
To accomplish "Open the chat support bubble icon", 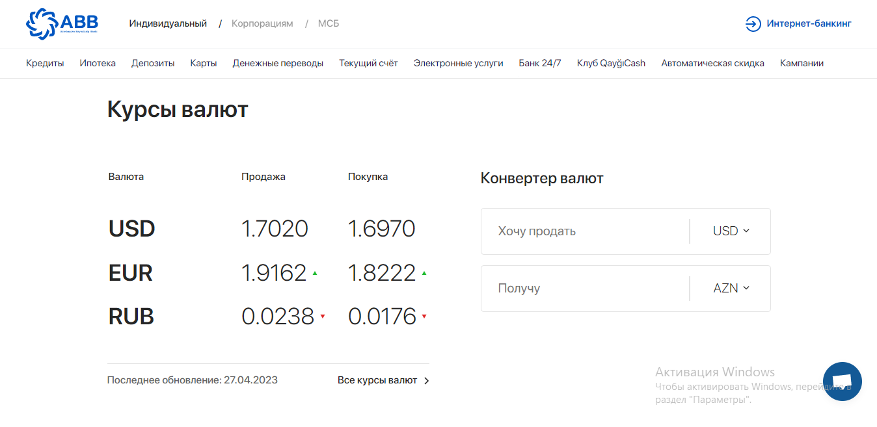I will 842,382.
